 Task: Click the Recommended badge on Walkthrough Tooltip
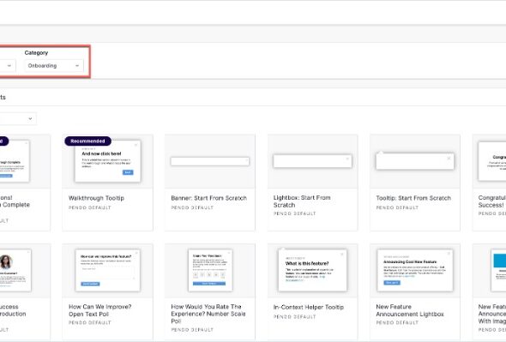[x=87, y=141]
